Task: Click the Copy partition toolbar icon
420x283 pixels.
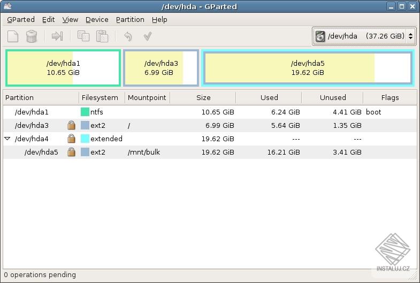Action: point(83,36)
